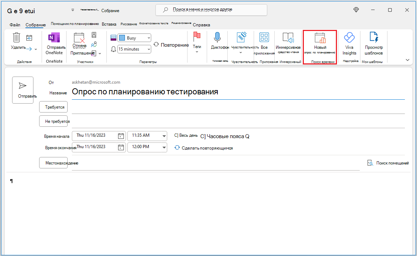Expand the end time 12:00 PM dropdown
Screen dimensions: 417x256
[x=164, y=147]
